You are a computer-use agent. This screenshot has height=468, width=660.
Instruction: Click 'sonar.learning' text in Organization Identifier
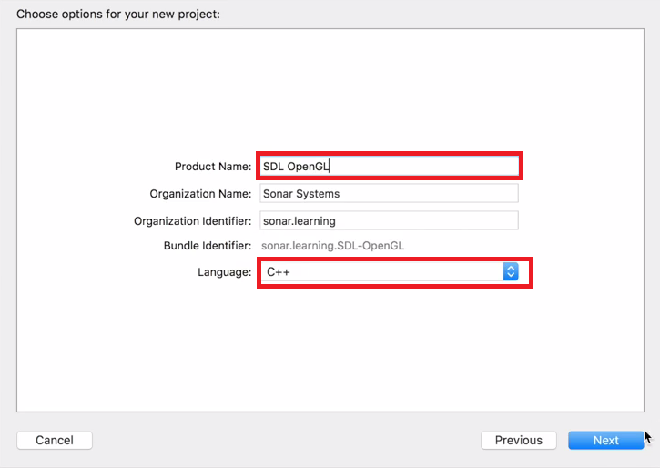(300, 221)
